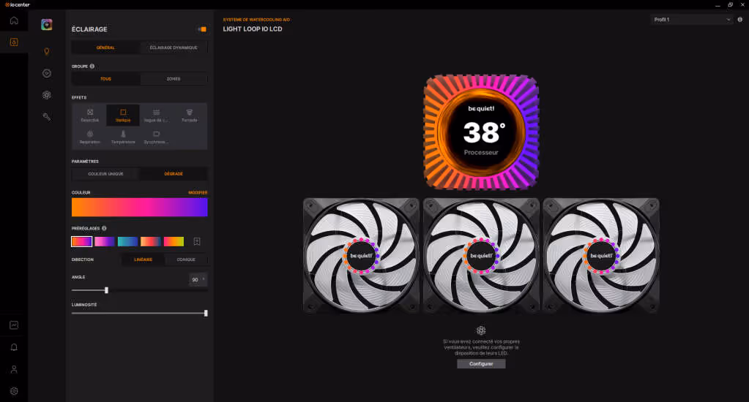Screen dimensions: 749x402
Task: Click the info icon next to the profile selector
Action: click(x=740, y=20)
